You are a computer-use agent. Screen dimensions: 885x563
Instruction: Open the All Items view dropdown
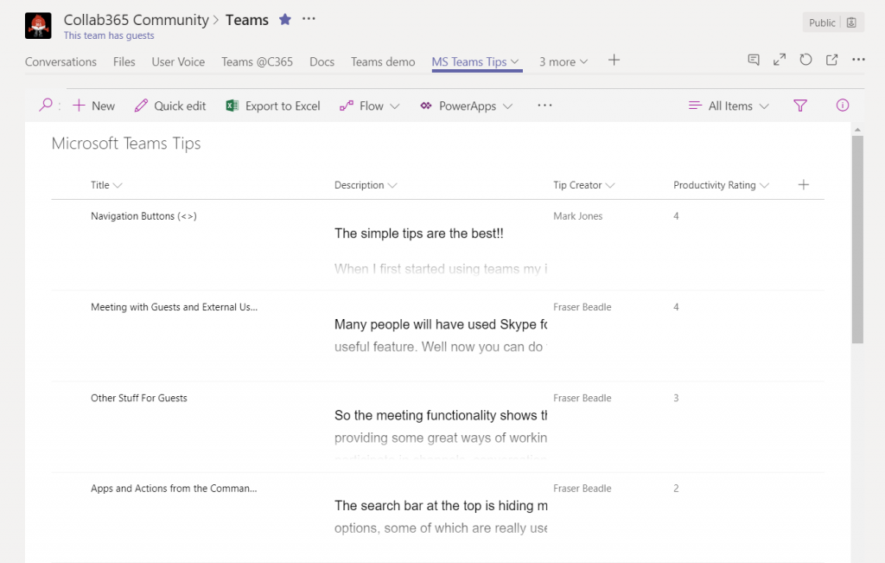(729, 106)
